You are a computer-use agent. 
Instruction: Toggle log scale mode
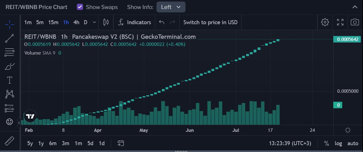[x=338, y=143]
